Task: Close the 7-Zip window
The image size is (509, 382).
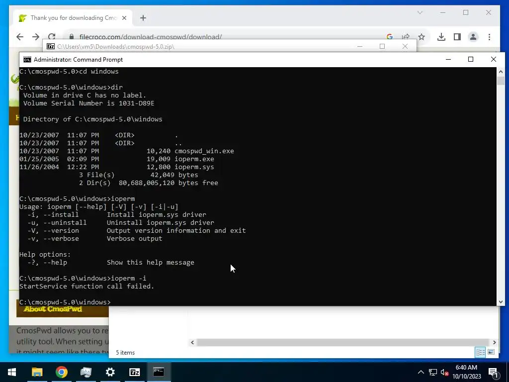Action: (405, 46)
